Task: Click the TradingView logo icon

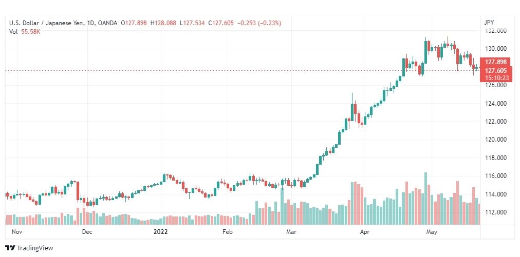Action: (x=10, y=248)
